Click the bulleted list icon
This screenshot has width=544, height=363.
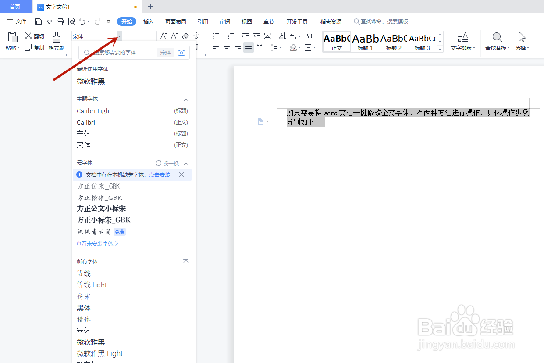tap(216, 36)
